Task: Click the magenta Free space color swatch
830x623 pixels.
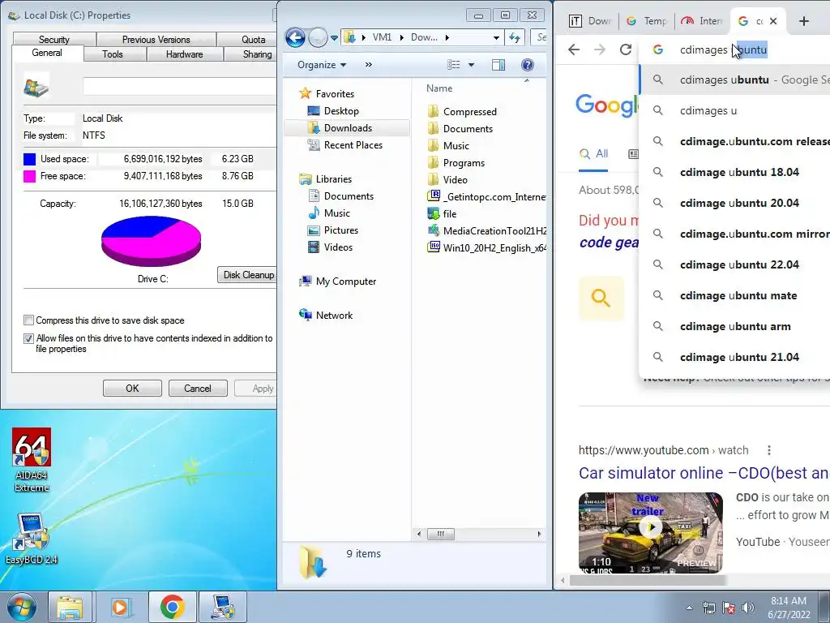Action: point(30,176)
